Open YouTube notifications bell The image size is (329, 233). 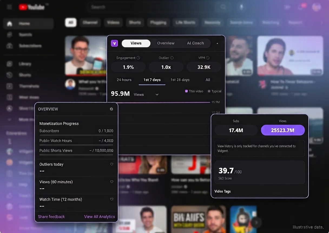click(301, 7)
